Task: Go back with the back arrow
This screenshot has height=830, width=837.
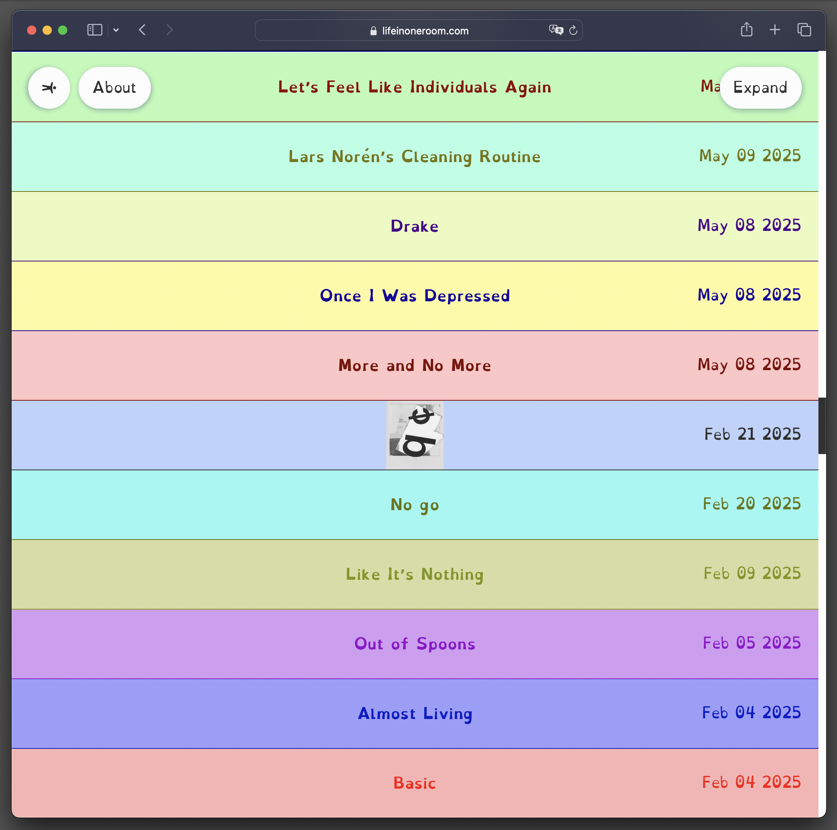Action: [x=142, y=30]
